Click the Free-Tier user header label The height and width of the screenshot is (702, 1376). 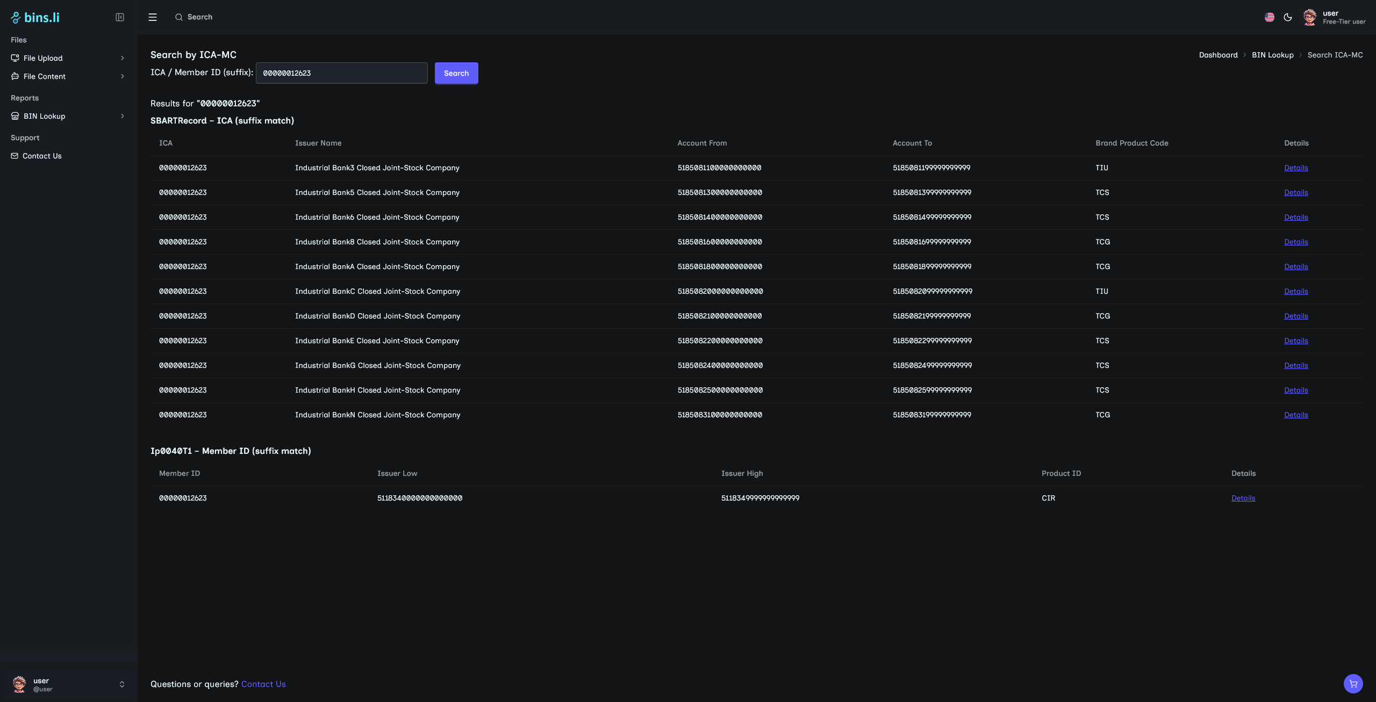click(x=1344, y=22)
